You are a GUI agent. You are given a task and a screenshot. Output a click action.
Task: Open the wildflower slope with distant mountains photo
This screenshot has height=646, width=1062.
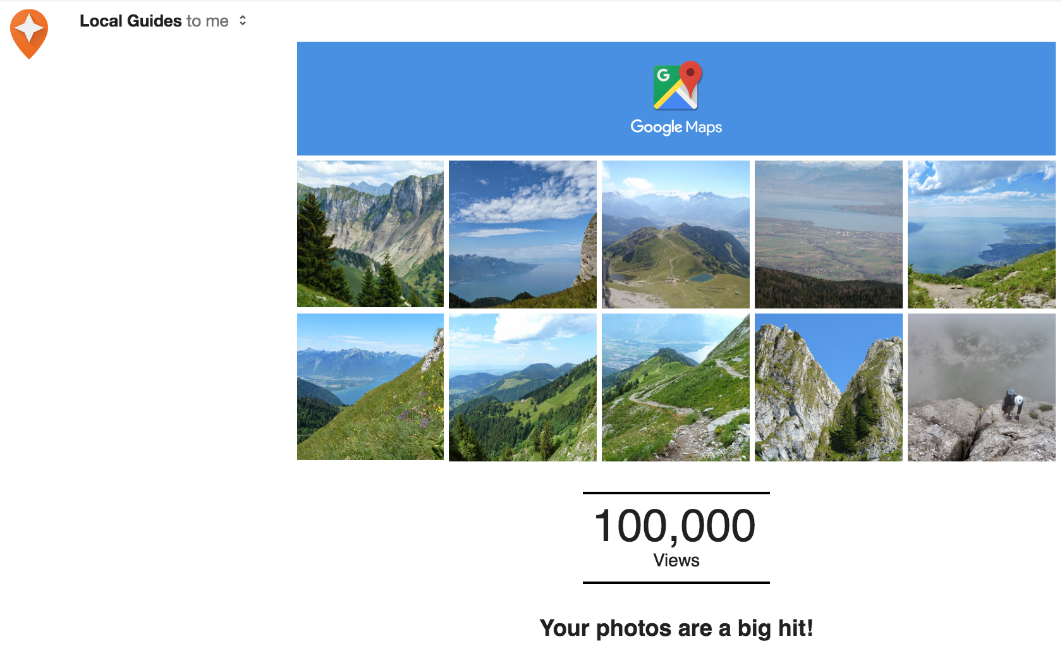(x=370, y=387)
